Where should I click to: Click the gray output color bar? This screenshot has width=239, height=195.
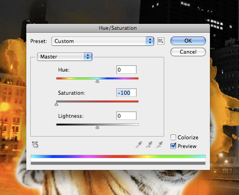coord(118,163)
